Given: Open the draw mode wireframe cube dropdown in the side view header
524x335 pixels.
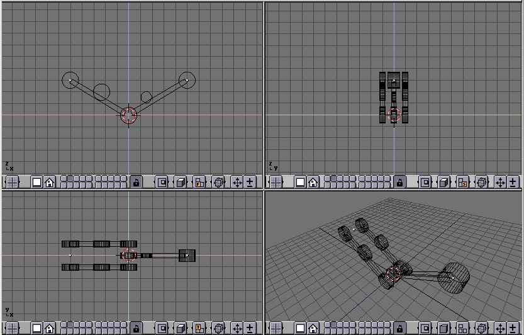Looking at the screenshot, I should [444, 182].
